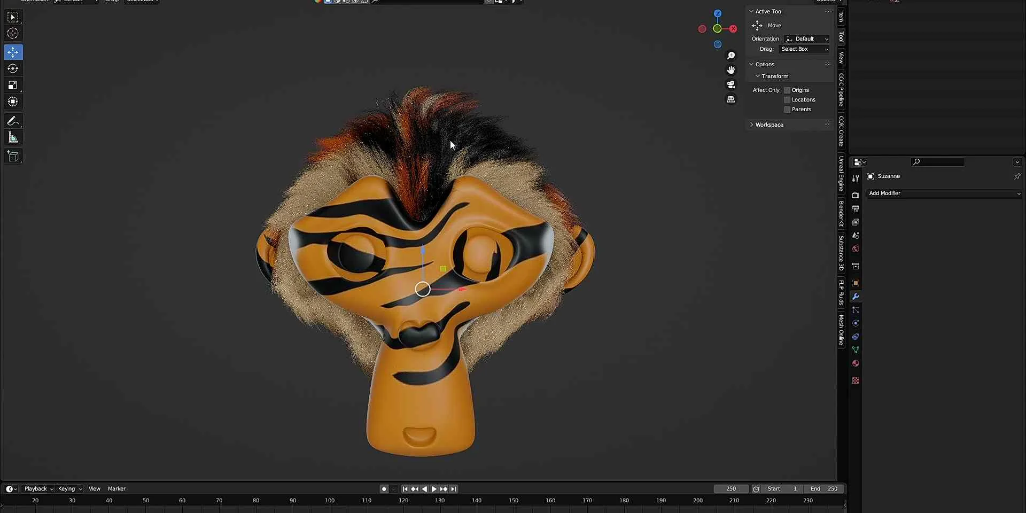Screen dimensions: 1026x513
Task: Open the Add Modifier dropdown
Action: (944, 193)
